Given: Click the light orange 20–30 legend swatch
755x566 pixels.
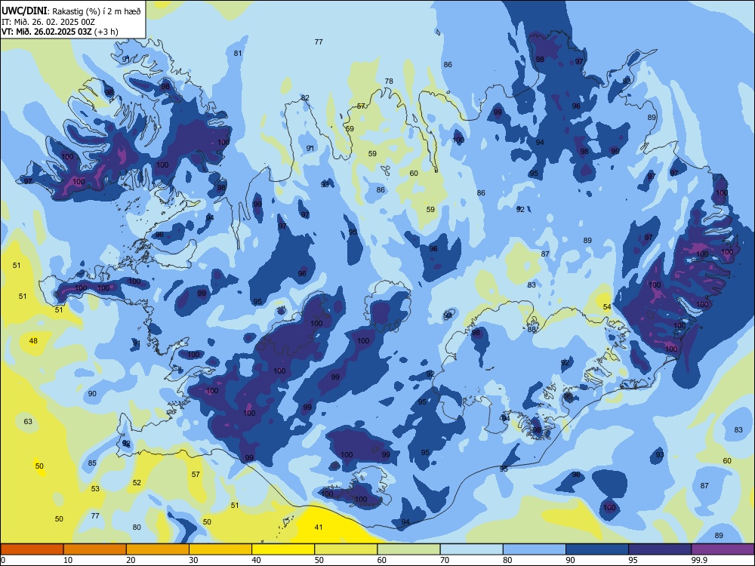Looking at the screenshot, I should point(158,549).
